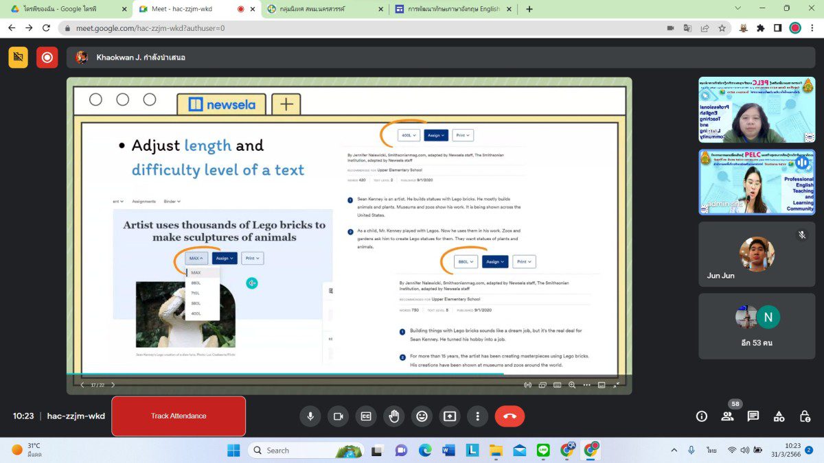Share this page icon

pyautogui.click(x=705, y=28)
